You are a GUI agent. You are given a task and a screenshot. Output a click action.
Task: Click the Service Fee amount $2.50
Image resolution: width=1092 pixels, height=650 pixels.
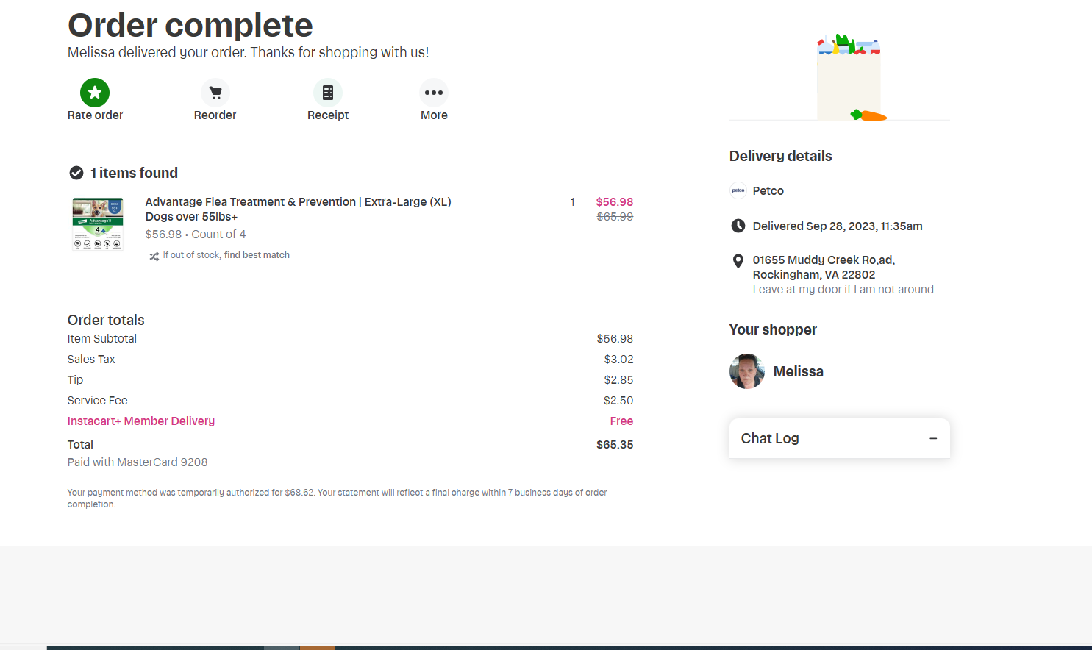pos(618,400)
